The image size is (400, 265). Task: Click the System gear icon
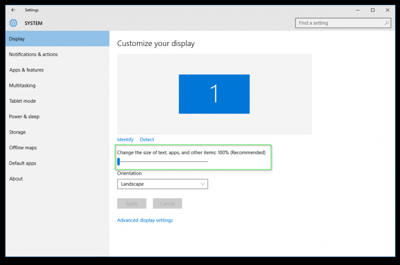[x=13, y=23]
